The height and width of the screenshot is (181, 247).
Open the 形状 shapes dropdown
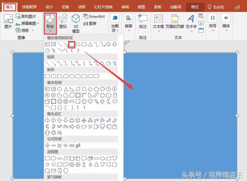coord(50,24)
